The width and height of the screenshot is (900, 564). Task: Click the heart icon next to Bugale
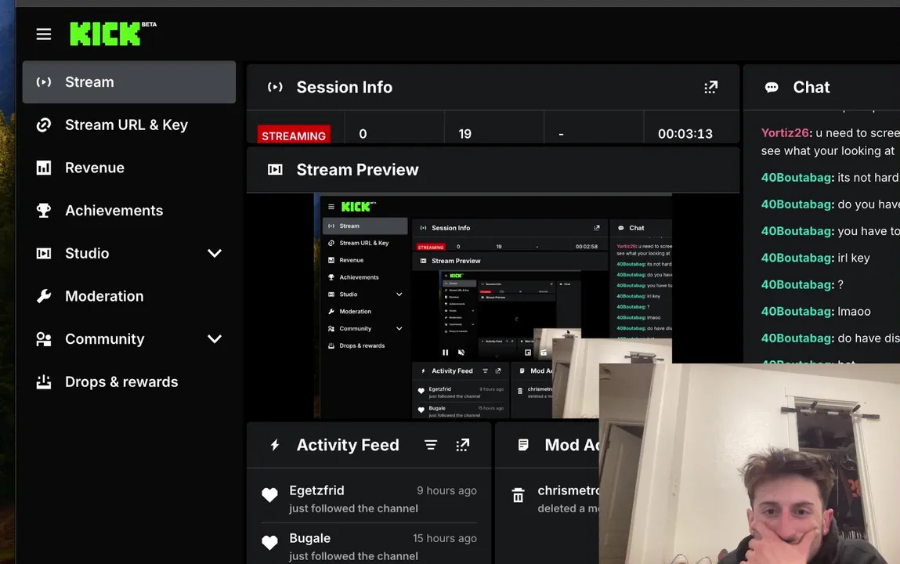coord(269,542)
